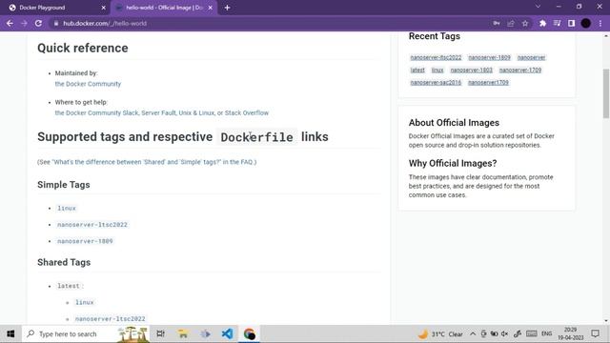The height and width of the screenshot is (343, 610).
Task: Open Visual Studio Code from the taskbar
Action: 227,334
